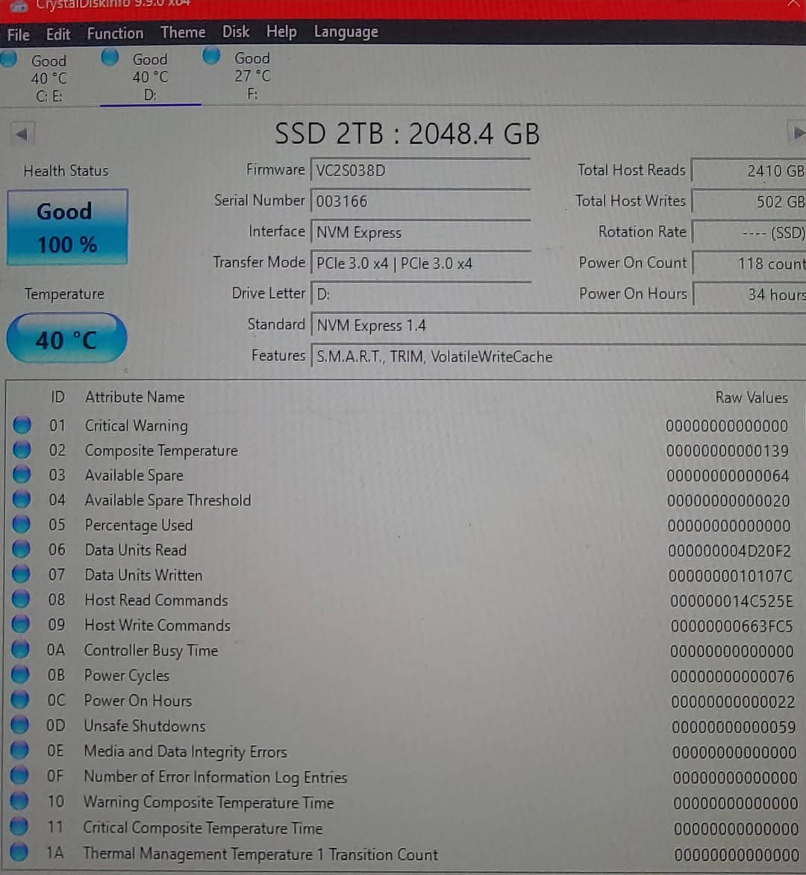Screen dimensions: 806x875
Task: Select the Critical Warning attribute name
Action: (136, 426)
